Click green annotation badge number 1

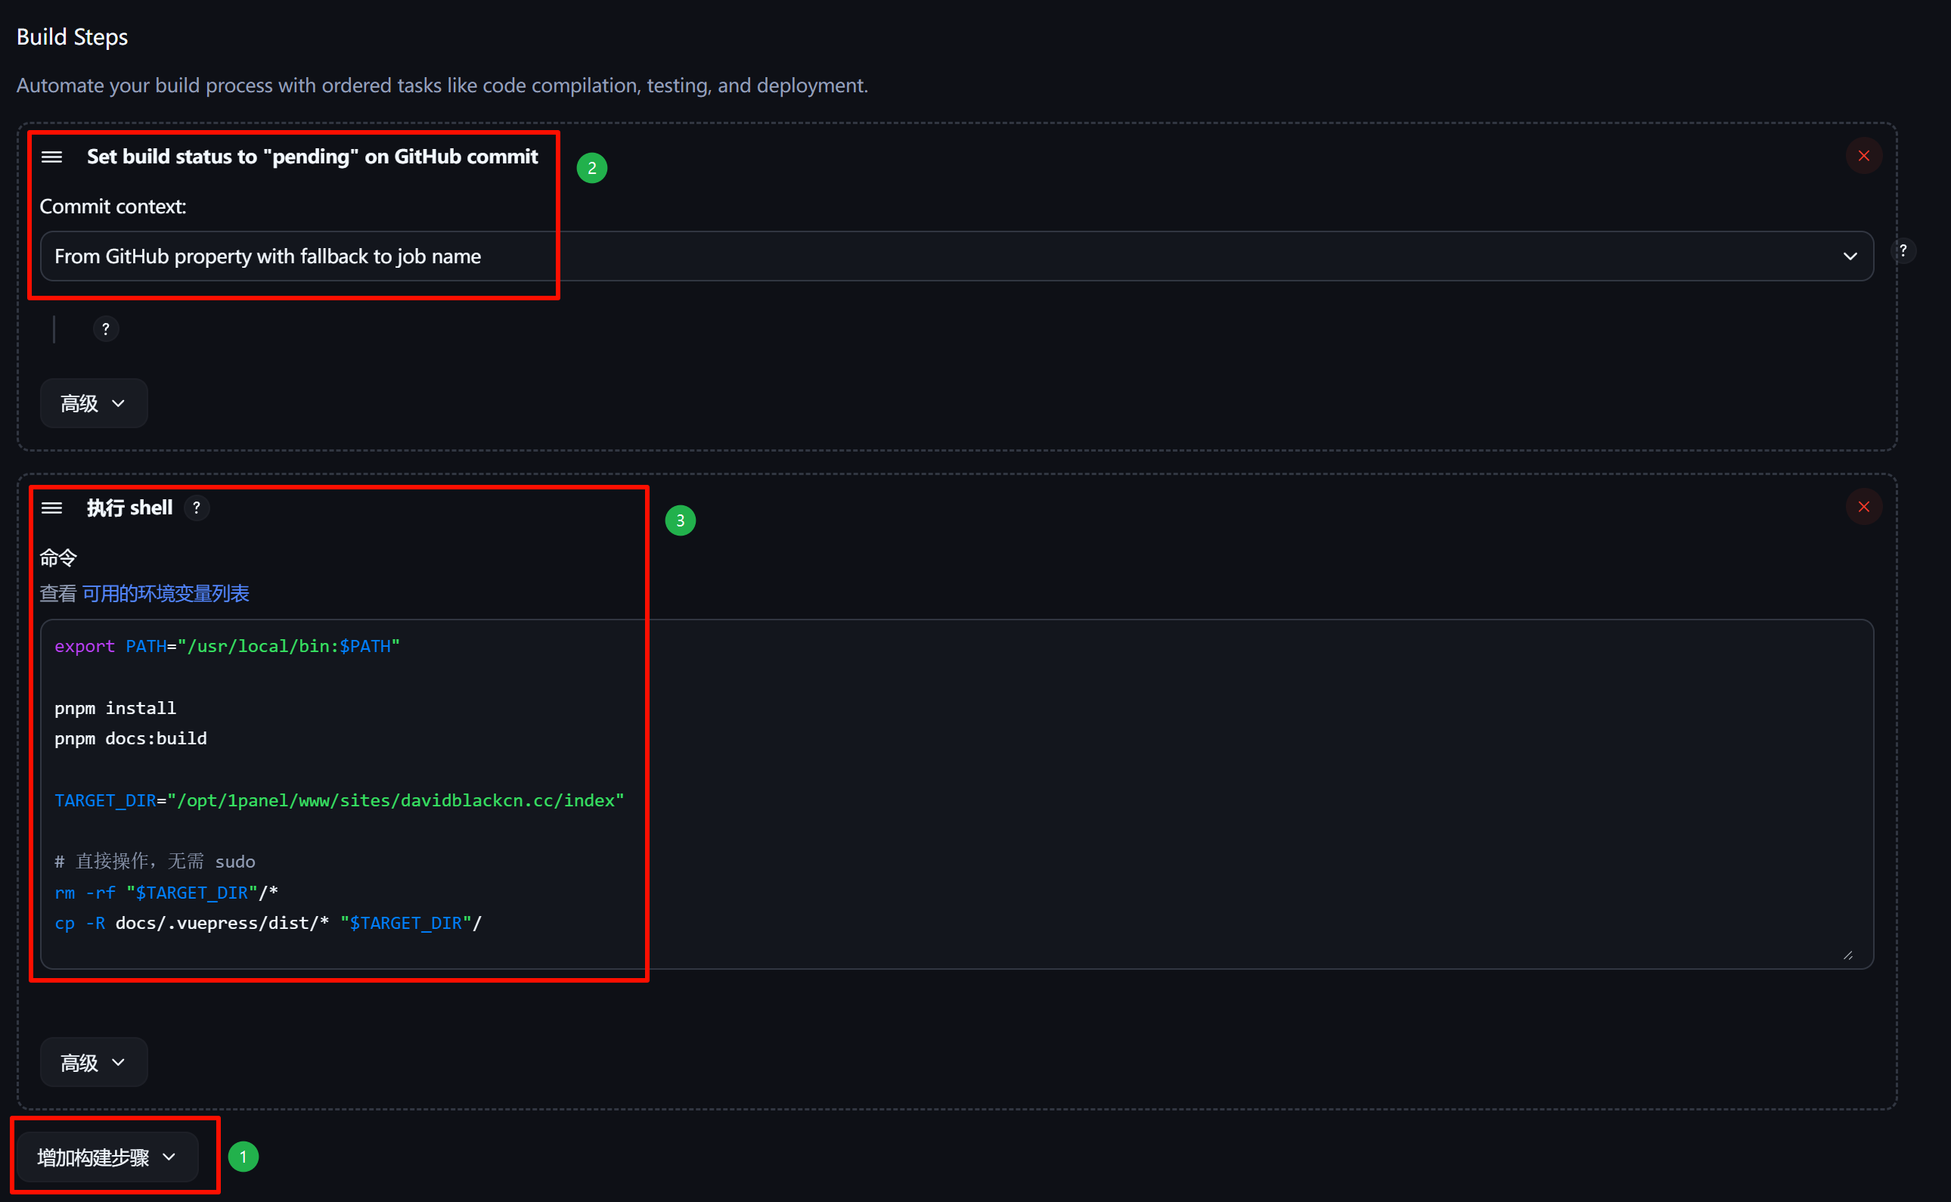[243, 1157]
